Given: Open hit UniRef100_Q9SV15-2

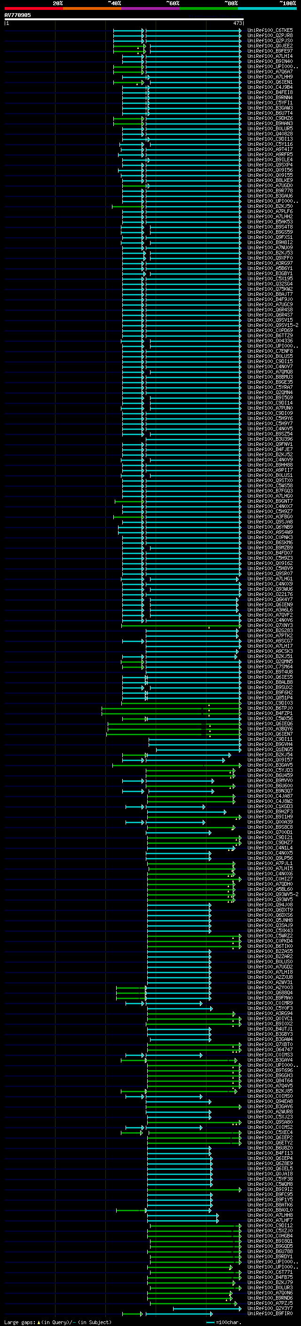Looking at the screenshot, I should point(273,326).
